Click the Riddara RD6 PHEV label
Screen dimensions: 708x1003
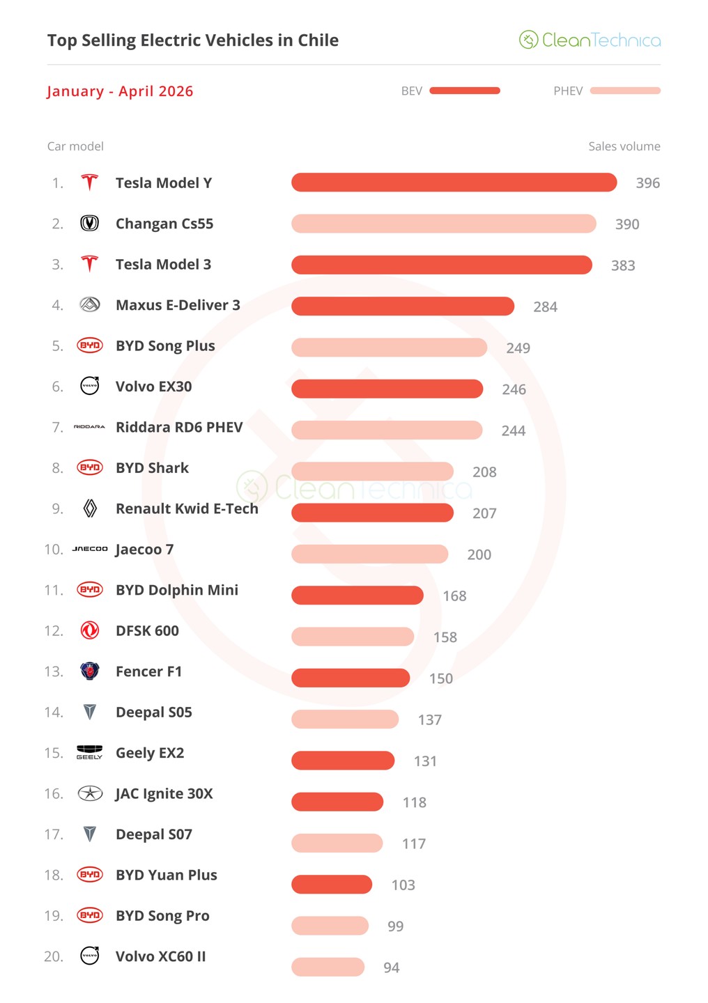(179, 427)
